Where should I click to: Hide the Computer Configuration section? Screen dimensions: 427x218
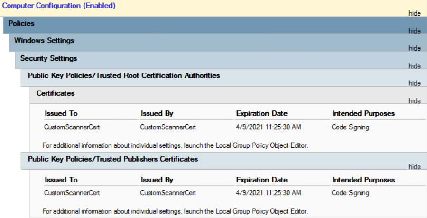[415, 13]
